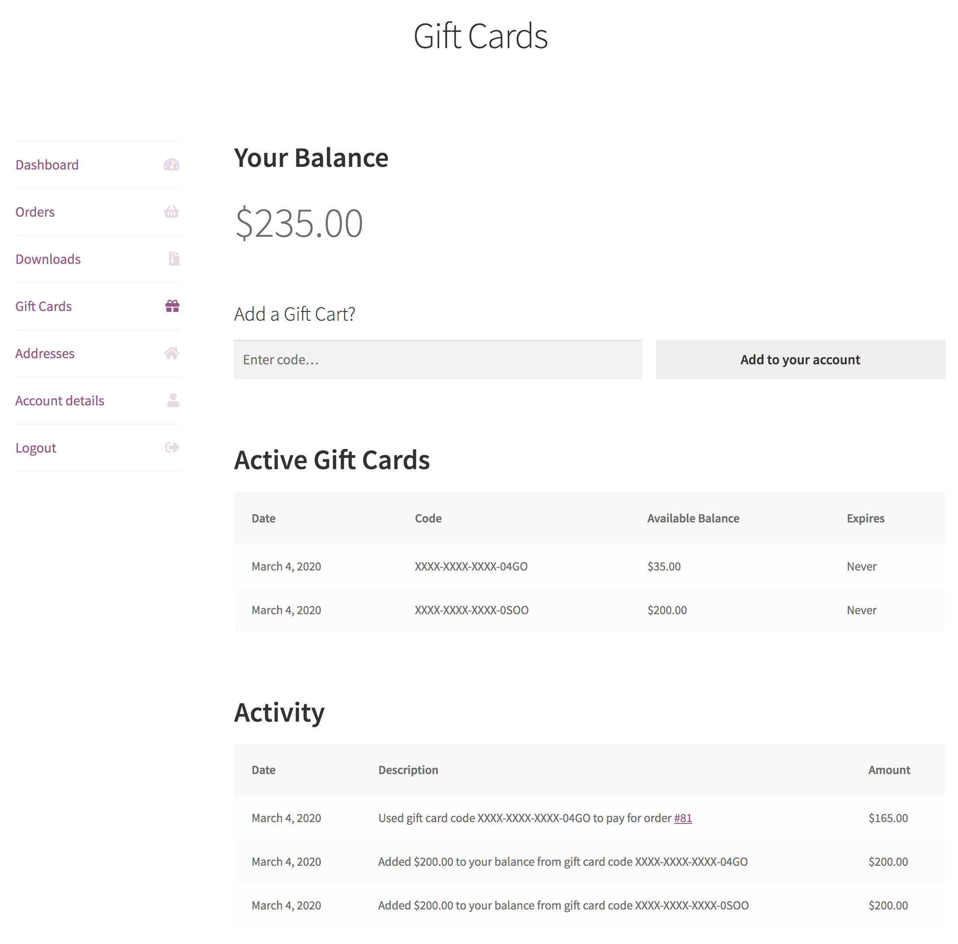958x944 pixels.
Task: Click the Gift Cards gift box icon
Action: pyautogui.click(x=172, y=306)
